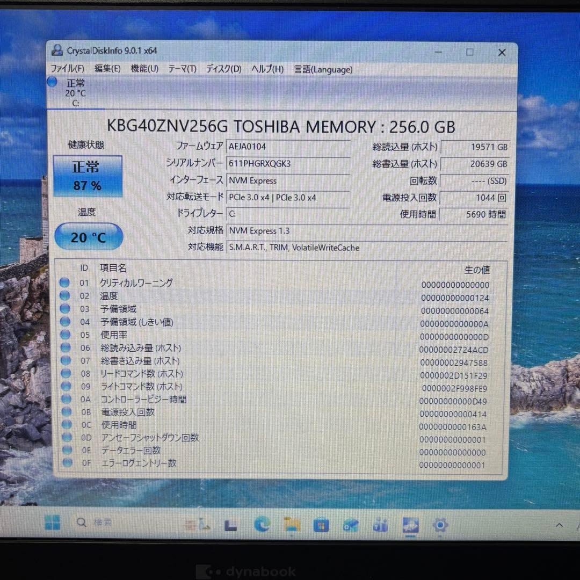
Task: Click the 正常 87% health status button
Action: pyautogui.click(x=88, y=176)
